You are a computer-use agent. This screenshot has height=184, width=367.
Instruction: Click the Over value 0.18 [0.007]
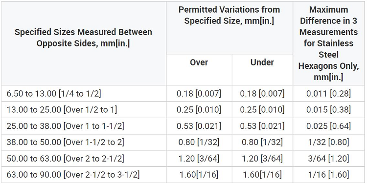click(x=199, y=94)
